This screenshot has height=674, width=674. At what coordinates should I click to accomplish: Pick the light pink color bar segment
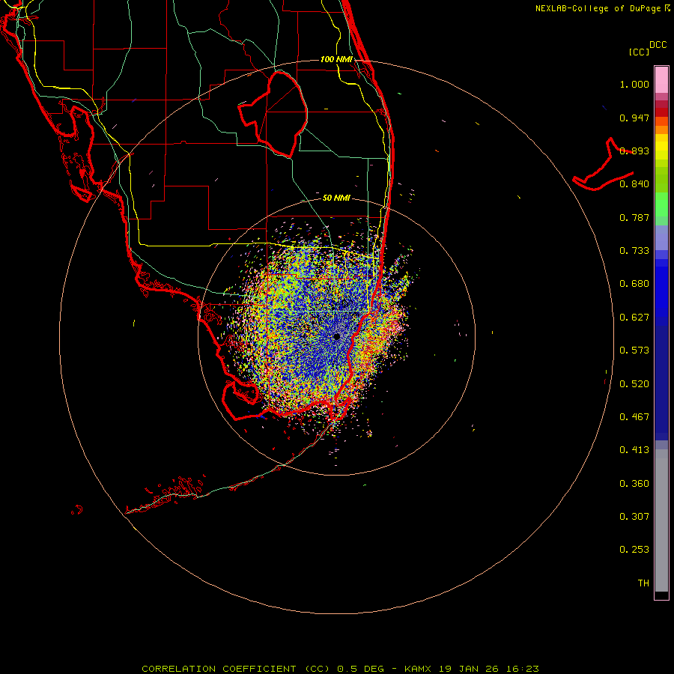click(x=661, y=79)
